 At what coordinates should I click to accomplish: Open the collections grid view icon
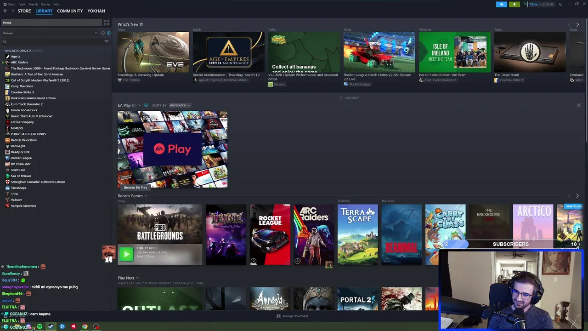107,23
